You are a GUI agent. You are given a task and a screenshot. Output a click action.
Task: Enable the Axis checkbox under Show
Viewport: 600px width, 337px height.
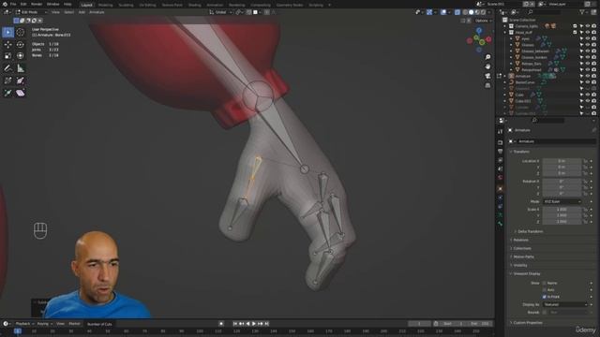tap(544, 290)
